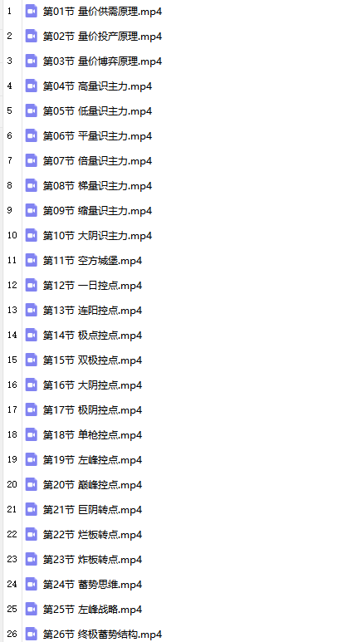
Task: Click video icon of 第22节 烂板转点.mp4
Action: coord(31,534)
